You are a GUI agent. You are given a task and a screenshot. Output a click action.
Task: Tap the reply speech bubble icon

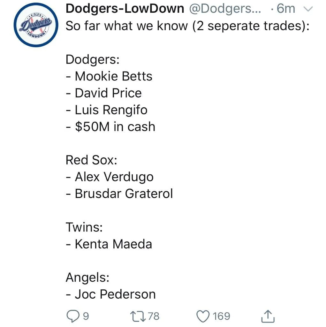click(73, 316)
